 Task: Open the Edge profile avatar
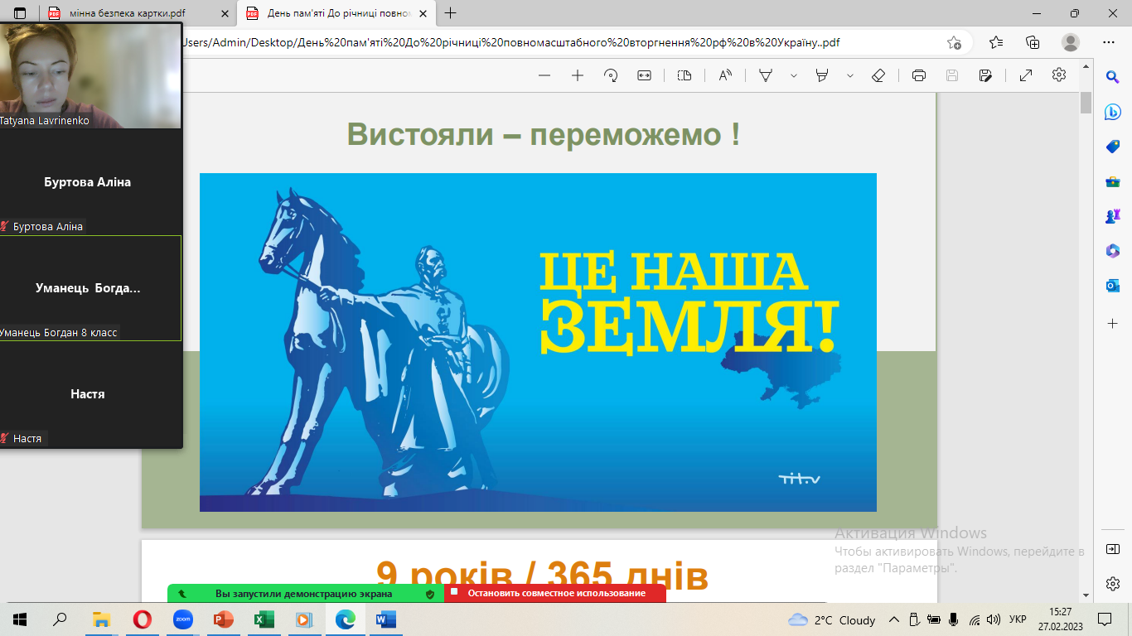(x=1071, y=42)
